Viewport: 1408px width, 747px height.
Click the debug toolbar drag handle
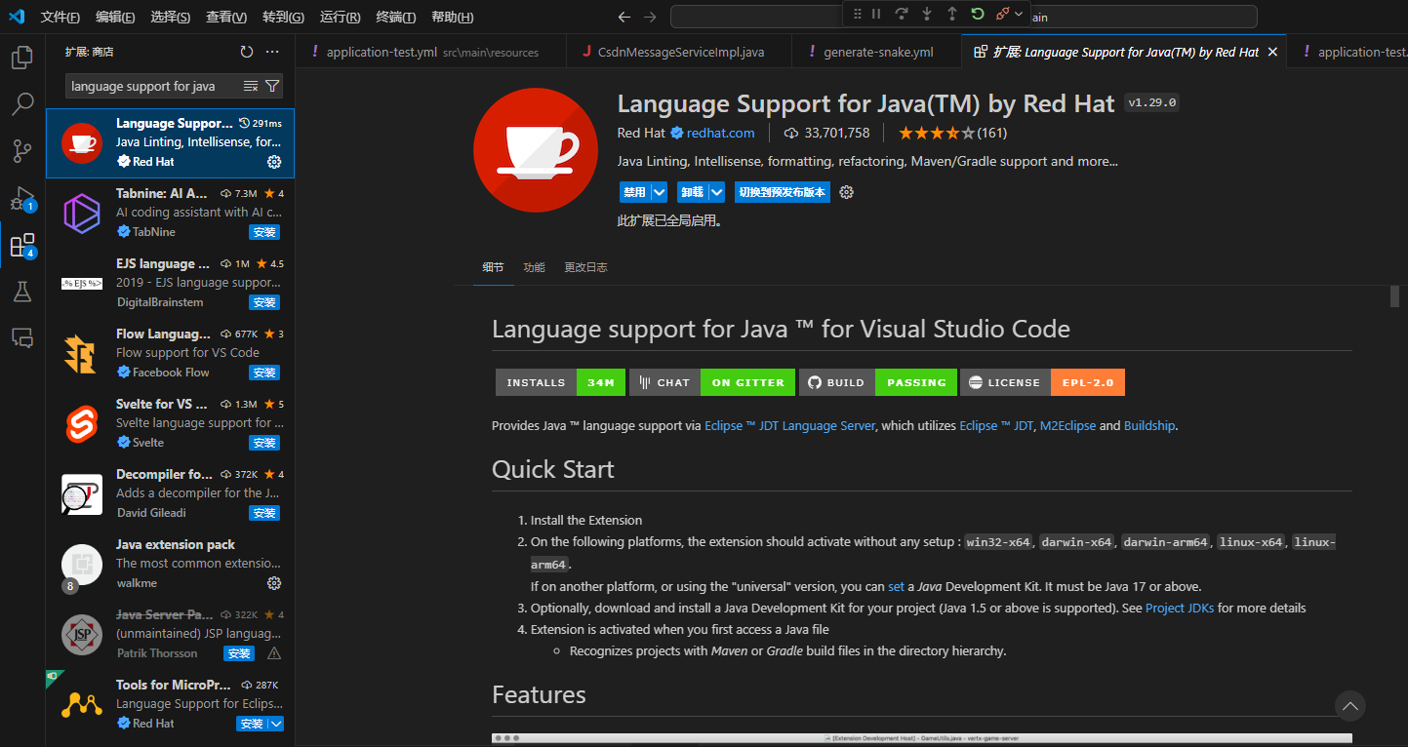click(858, 14)
